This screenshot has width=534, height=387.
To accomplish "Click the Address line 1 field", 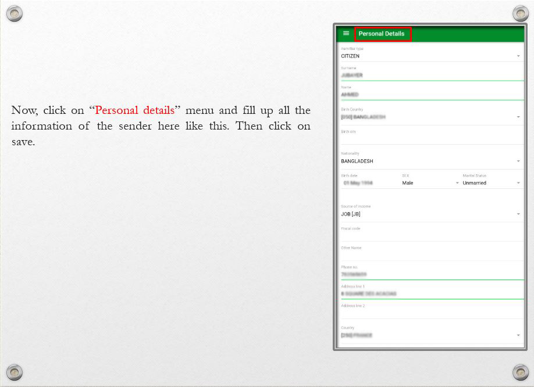I will point(429,293).
